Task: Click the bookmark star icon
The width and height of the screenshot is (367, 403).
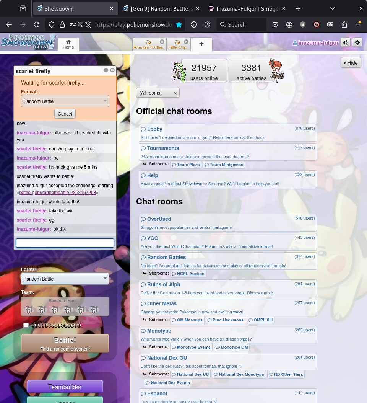Action: pos(179,24)
